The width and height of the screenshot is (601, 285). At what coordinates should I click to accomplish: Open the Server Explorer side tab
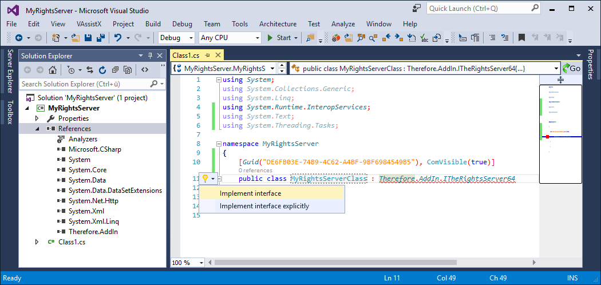(10, 71)
